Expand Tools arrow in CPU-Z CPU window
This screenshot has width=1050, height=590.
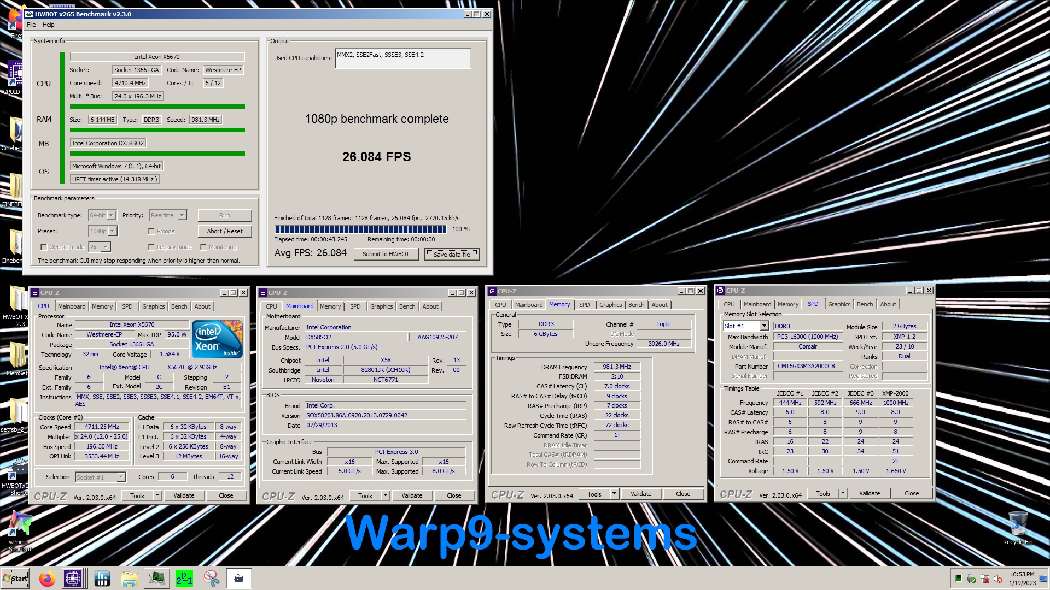(x=157, y=495)
